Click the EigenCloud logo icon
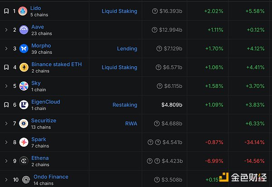 (x=24, y=105)
